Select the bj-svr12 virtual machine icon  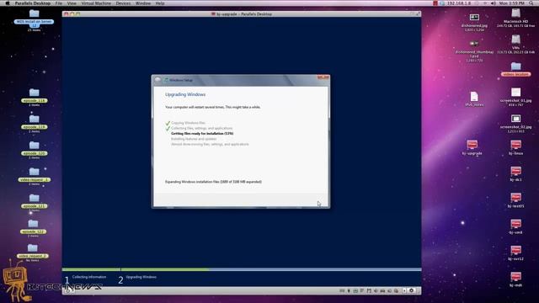515,253
